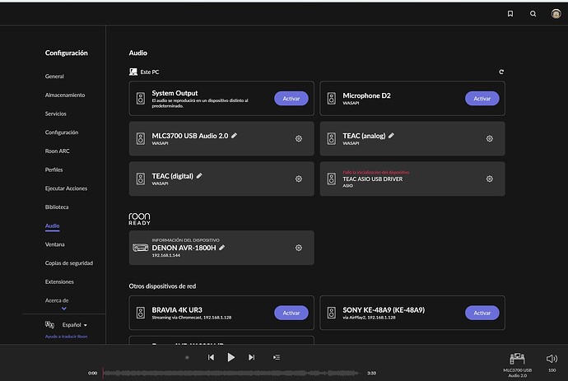Open Biblioteca settings section
The image size is (568, 381).
point(57,207)
